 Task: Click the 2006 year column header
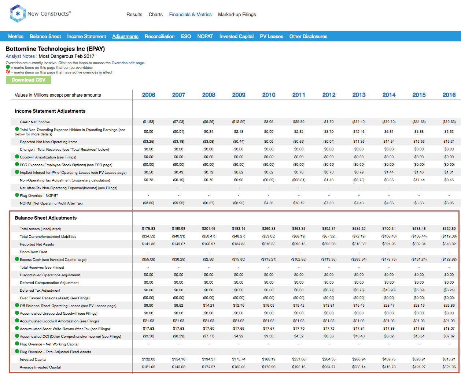point(149,95)
